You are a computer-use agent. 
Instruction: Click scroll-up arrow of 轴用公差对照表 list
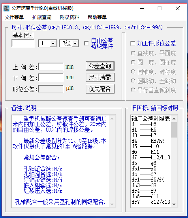click(174, 119)
